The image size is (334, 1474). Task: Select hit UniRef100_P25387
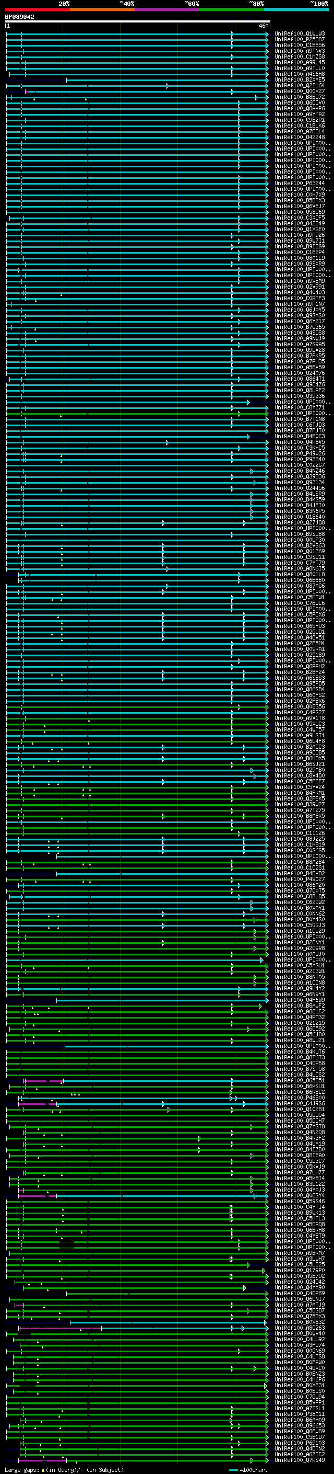(300, 40)
